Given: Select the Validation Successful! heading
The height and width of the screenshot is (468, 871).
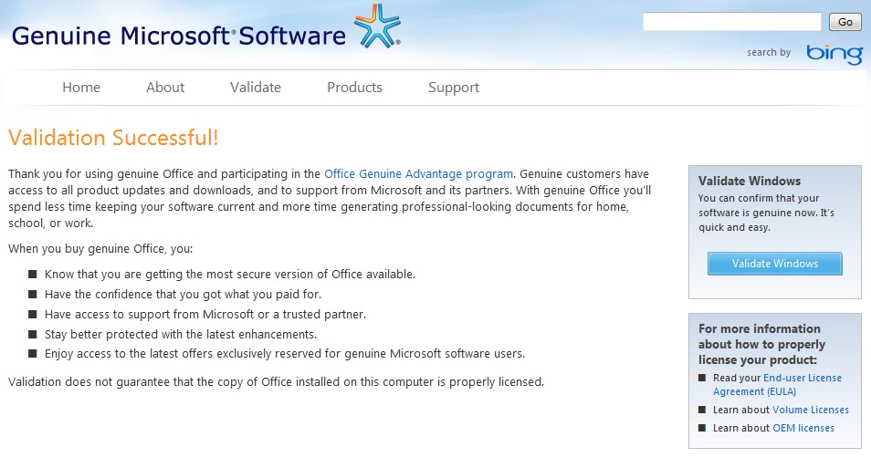Looking at the screenshot, I should coord(113,138).
